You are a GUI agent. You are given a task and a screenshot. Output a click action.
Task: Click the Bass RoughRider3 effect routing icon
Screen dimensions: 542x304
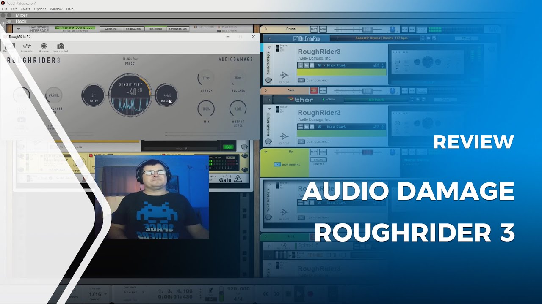coord(284,136)
